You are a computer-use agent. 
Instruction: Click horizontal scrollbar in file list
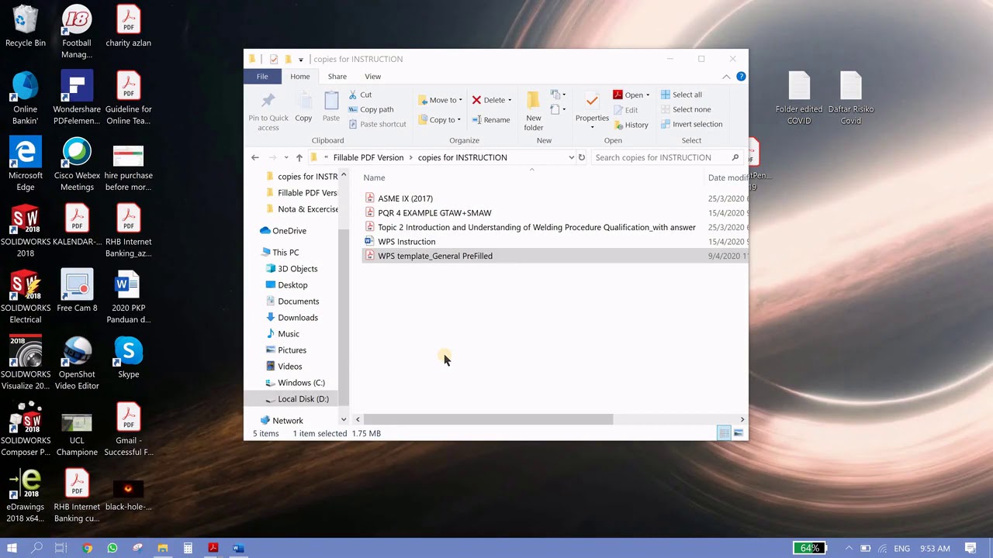(x=488, y=419)
